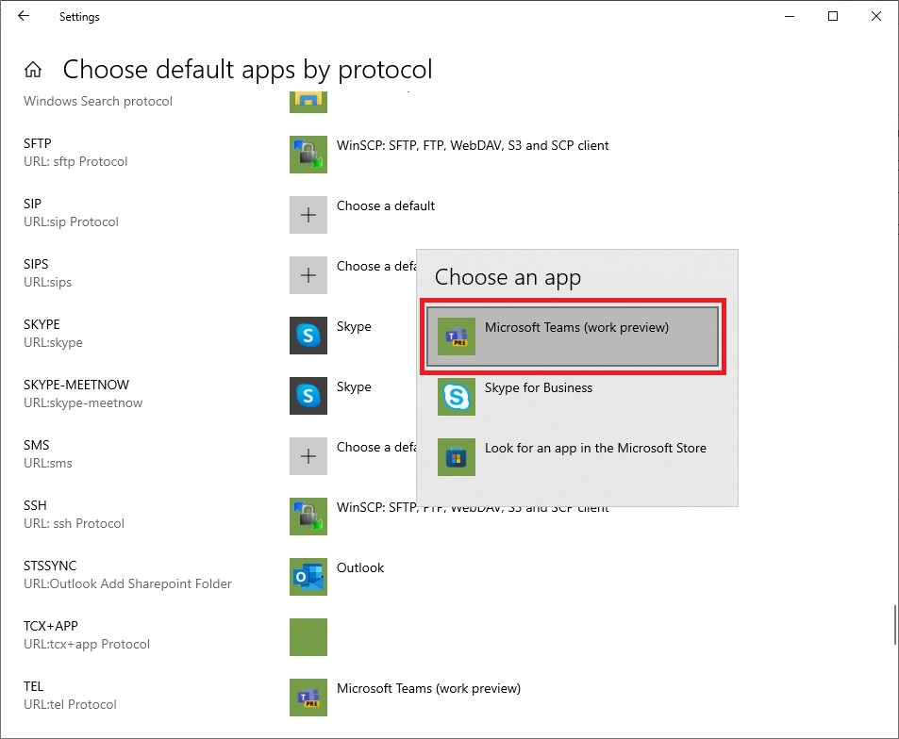Click Choose a default for SIP
The height and width of the screenshot is (739, 899).
point(385,205)
